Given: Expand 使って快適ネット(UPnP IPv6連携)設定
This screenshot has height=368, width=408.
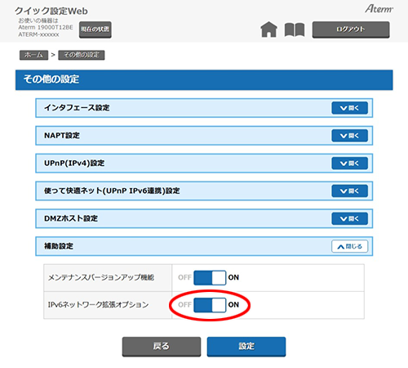Looking at the screenshot, I should [350, 191].
